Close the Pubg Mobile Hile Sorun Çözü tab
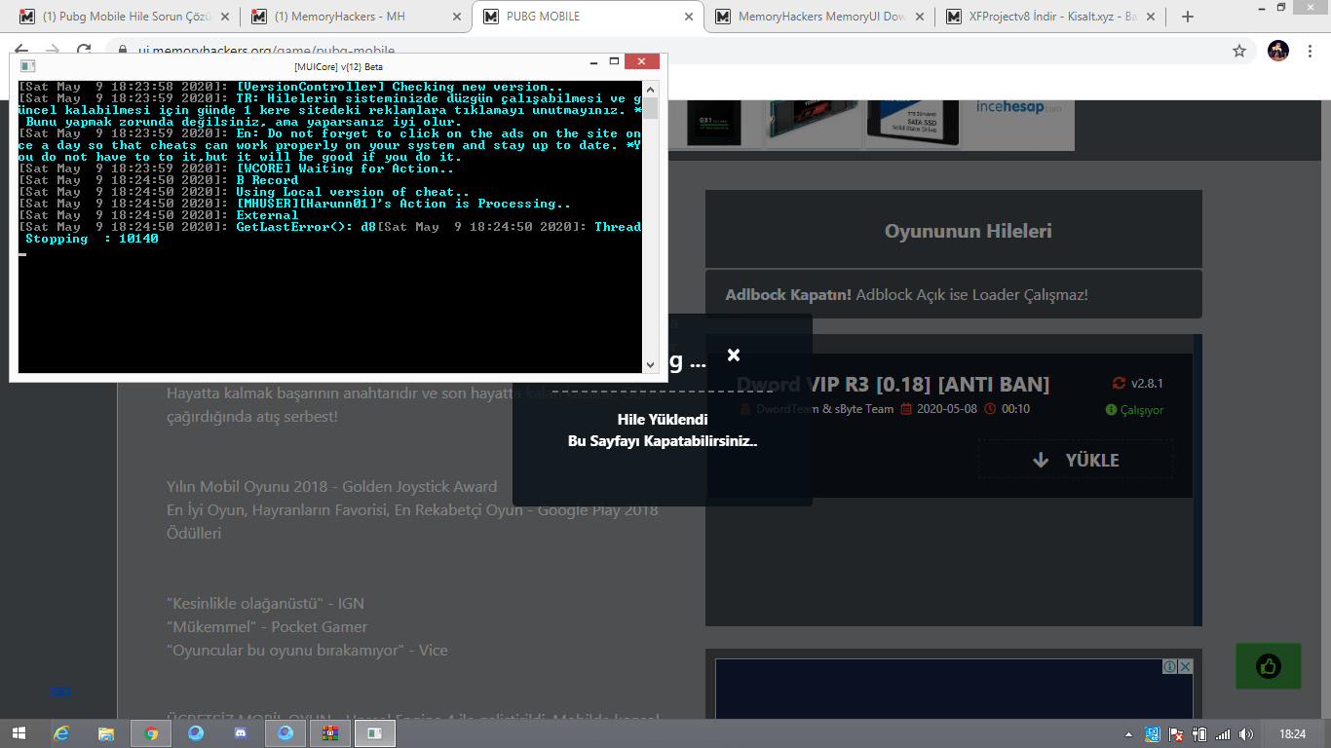 pyautogui.click(x=224, y=17)
